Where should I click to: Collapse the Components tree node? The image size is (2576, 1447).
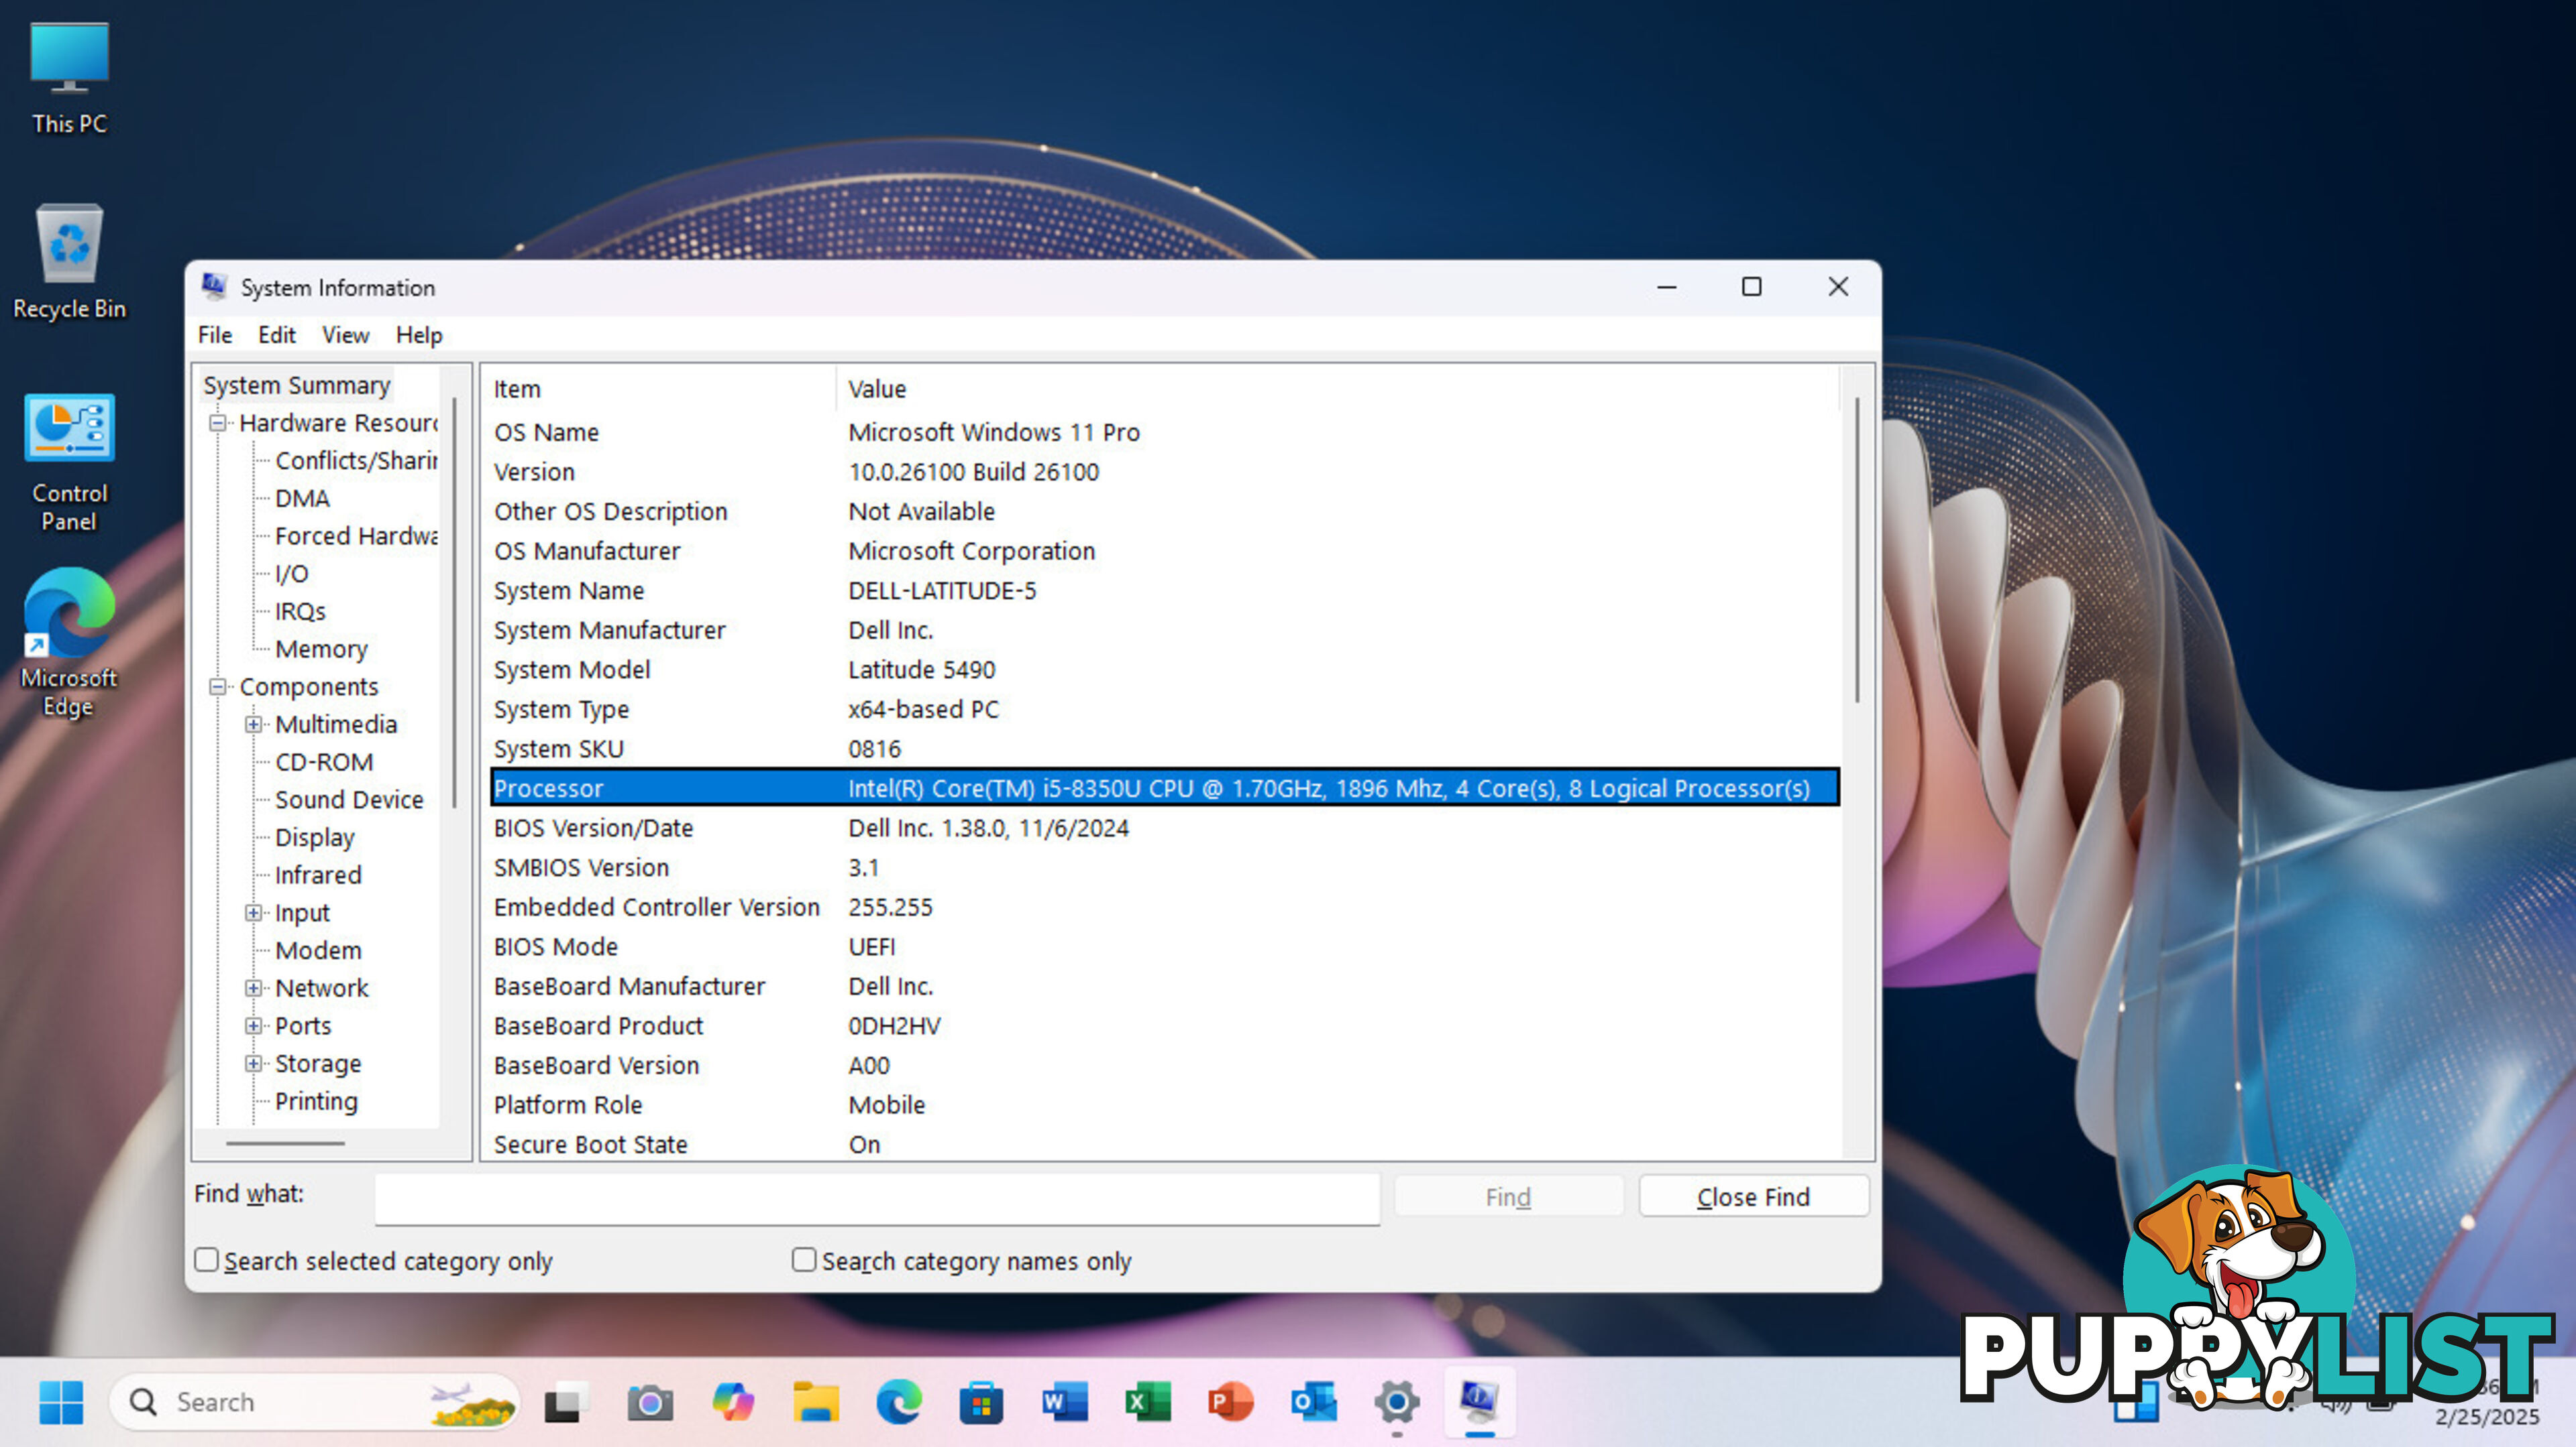(x=217, y=686)
